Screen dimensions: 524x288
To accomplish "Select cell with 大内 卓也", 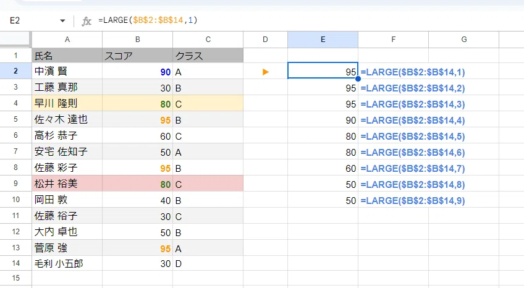I will pyautogui.click(x=67, y=232).
